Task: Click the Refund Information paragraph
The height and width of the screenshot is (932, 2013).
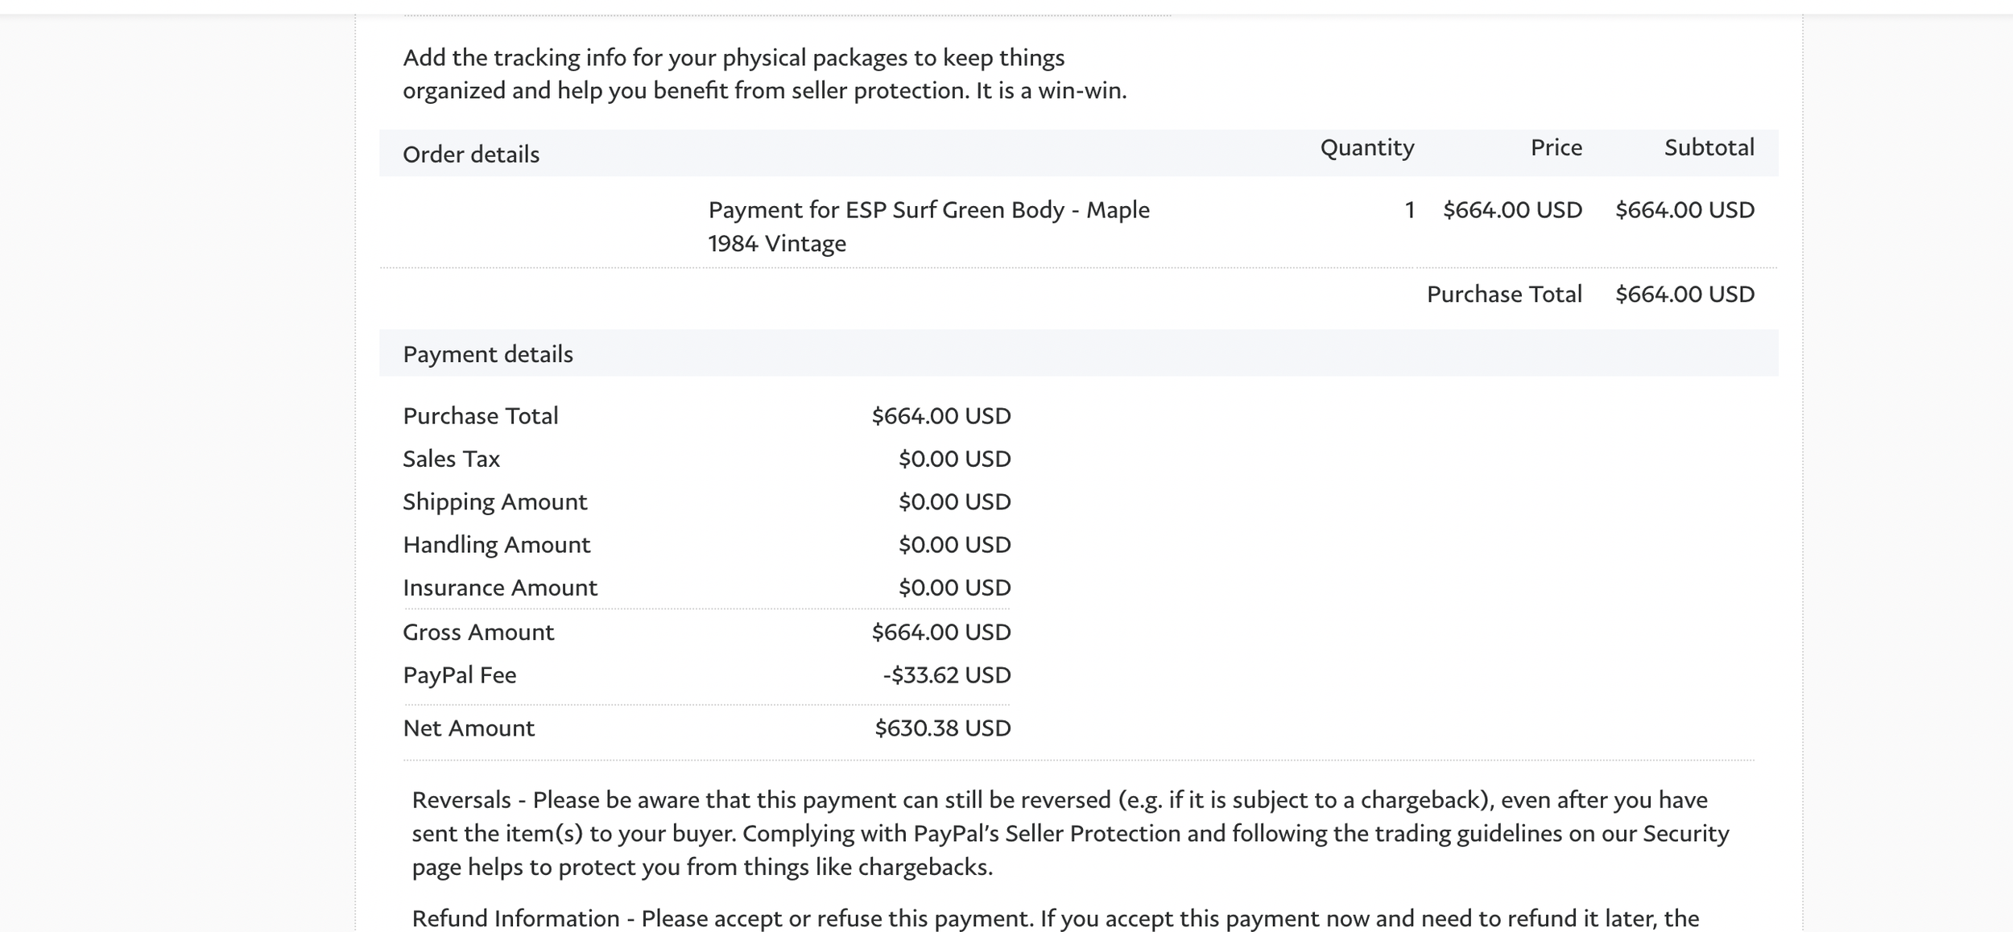Action: (1055, 918)
